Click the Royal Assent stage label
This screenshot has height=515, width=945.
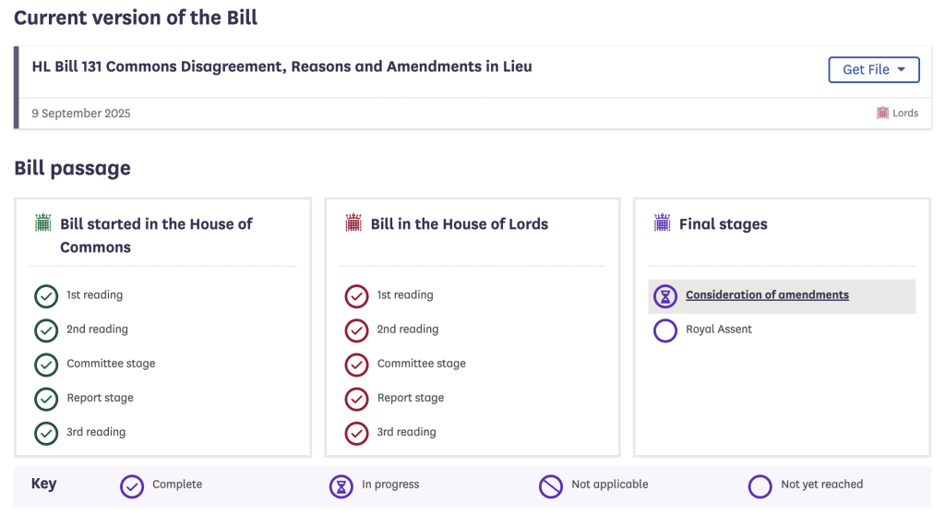(719, 329)
